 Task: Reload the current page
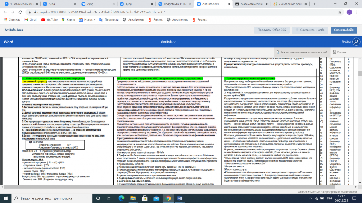[x=20, y=12]
